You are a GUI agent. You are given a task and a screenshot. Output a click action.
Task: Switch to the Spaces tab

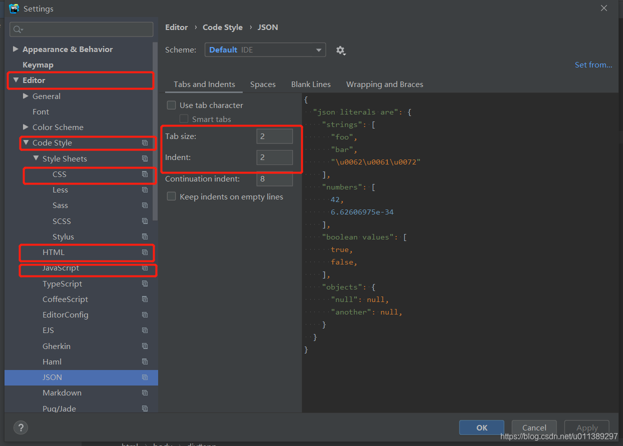tap(263, 84)
